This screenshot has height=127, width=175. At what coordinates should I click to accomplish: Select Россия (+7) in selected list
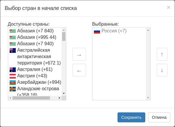[114, 31]
